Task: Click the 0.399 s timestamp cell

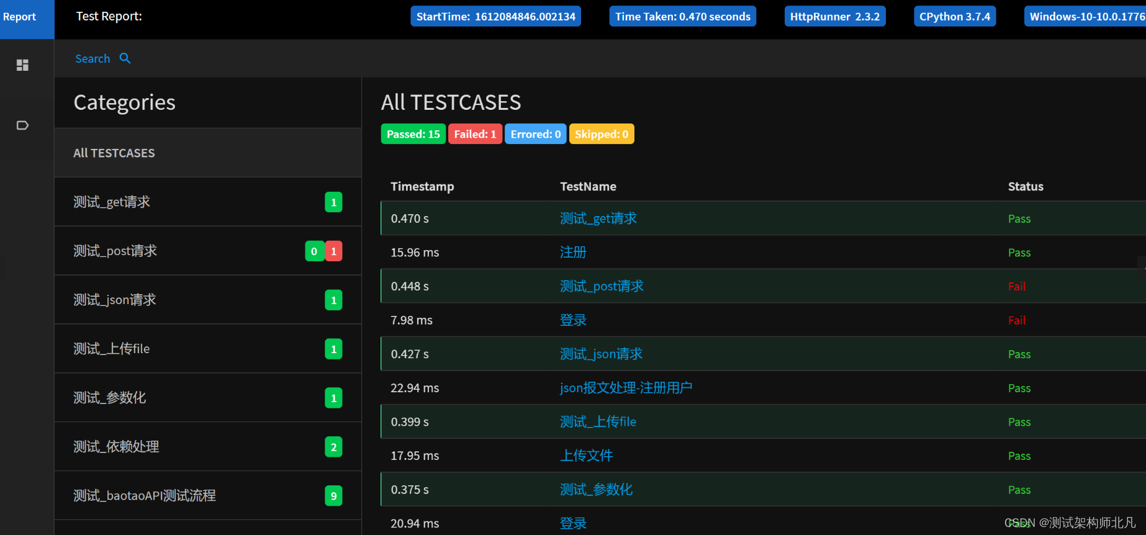Action: point(410,422)
